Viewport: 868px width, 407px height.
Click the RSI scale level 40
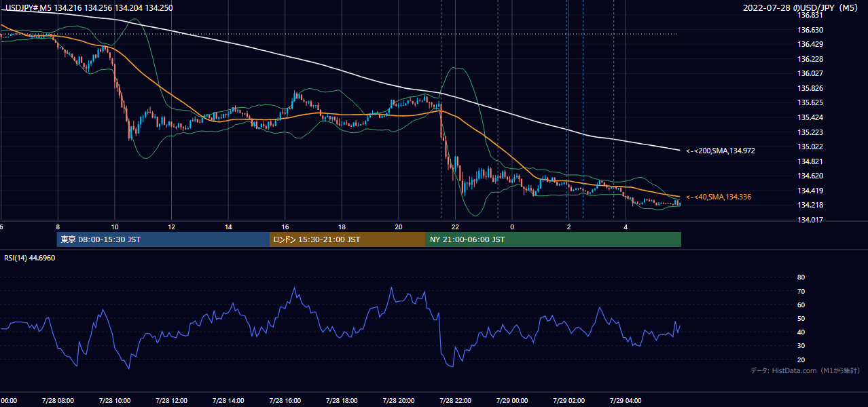pyautogui.click(x=801, y=332)
